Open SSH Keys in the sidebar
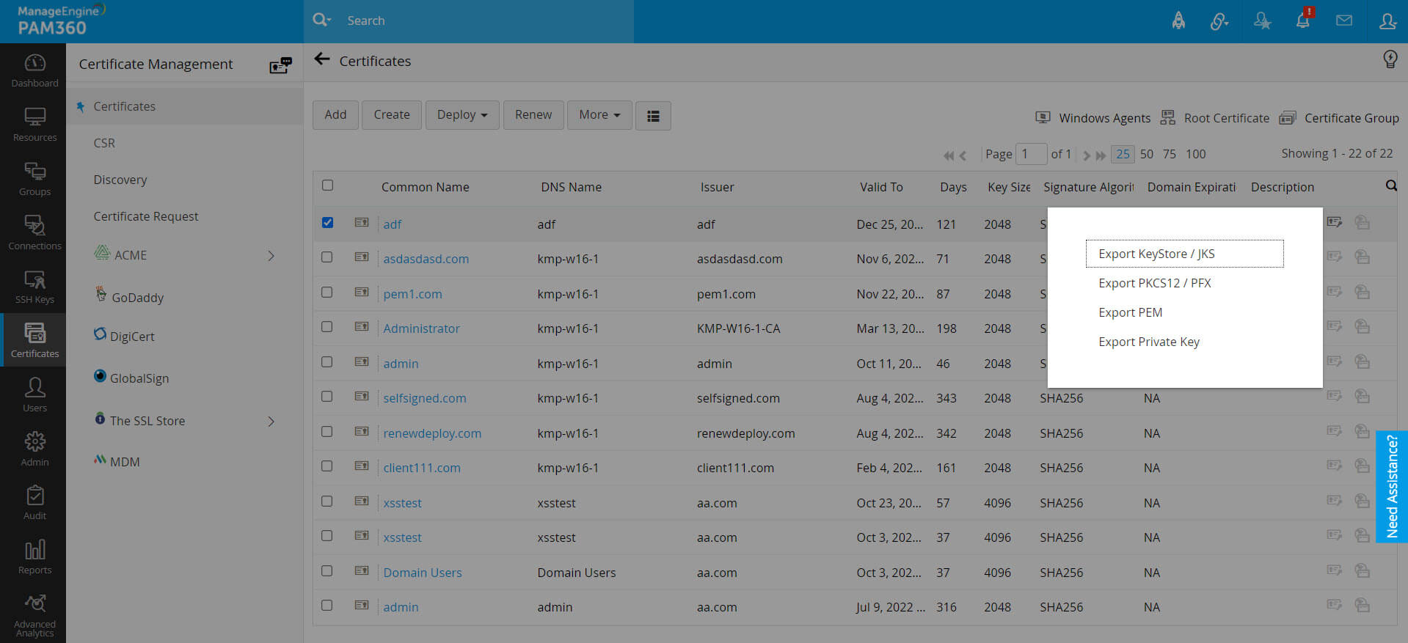 tap(34, 287)
